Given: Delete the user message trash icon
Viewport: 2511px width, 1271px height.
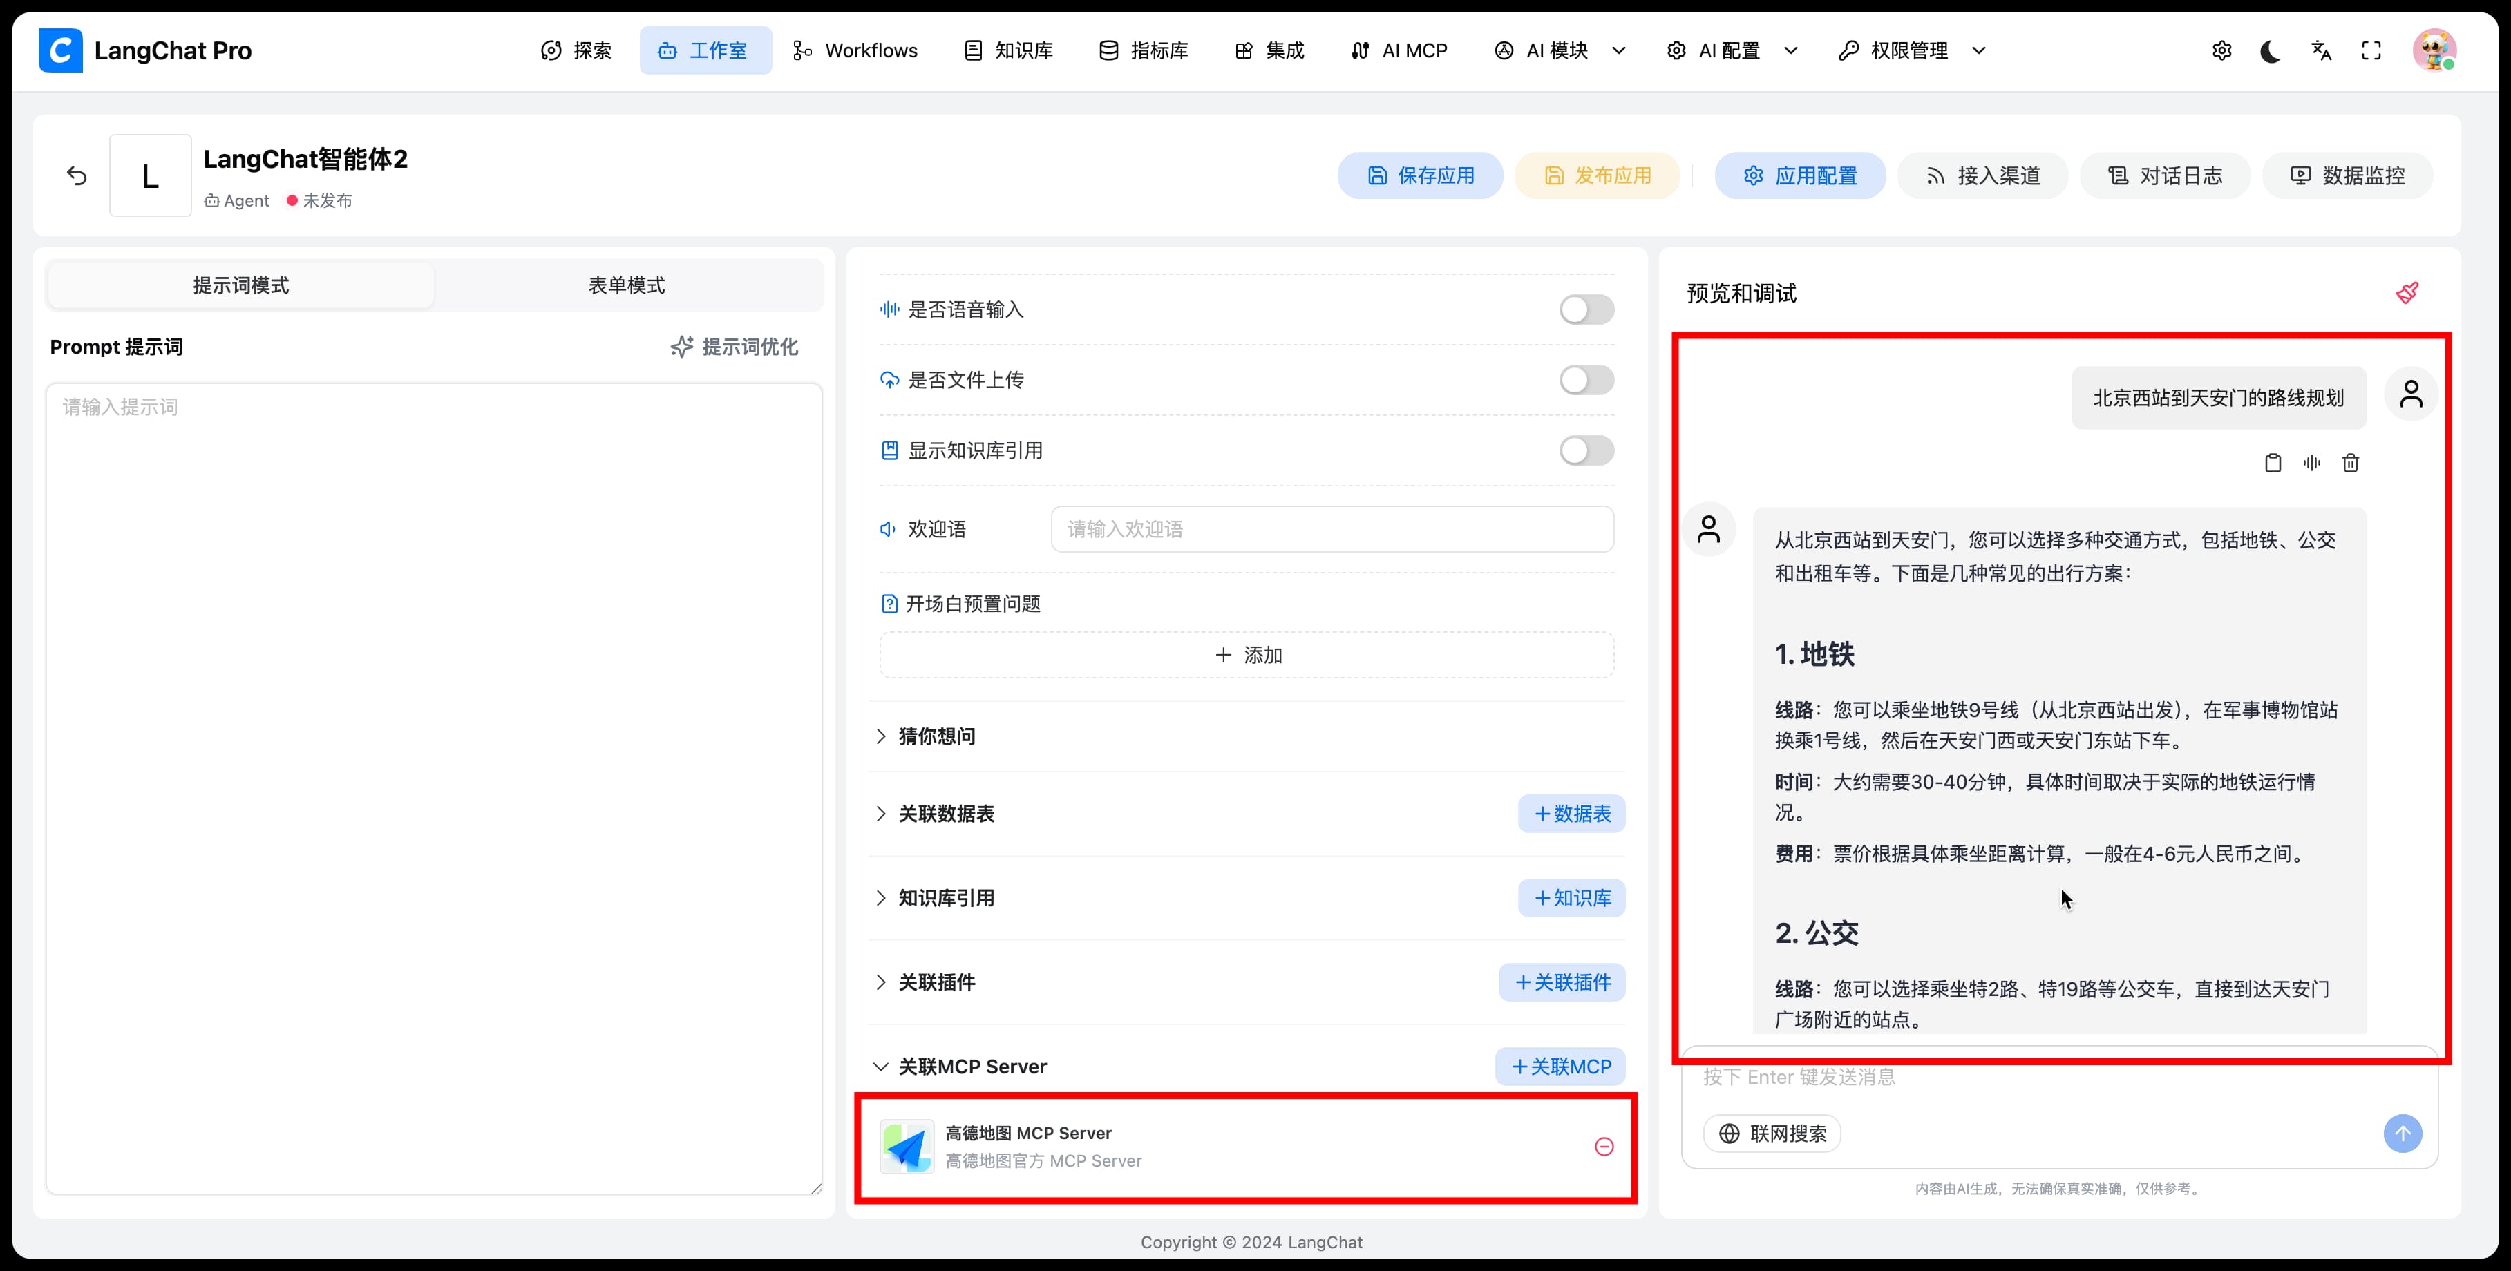Looking at the screenshot, I should click(x=2350, y=463).
